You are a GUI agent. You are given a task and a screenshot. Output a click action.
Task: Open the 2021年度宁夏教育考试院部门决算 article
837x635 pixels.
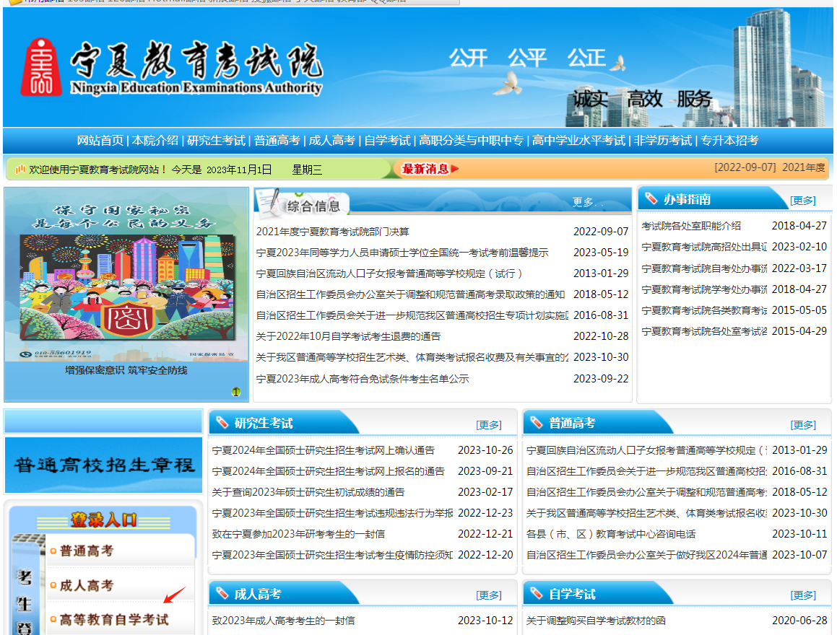[332, 232]
